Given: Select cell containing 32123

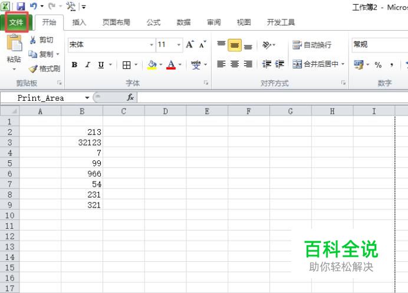Looking at the screenshot, I should click(x=82, y=142).
